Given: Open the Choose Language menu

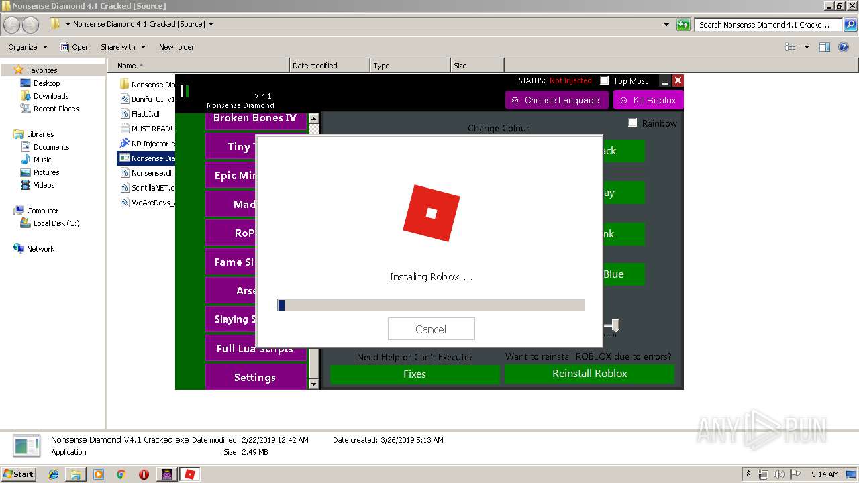Looking at the screenshot, I should (556, 100).
